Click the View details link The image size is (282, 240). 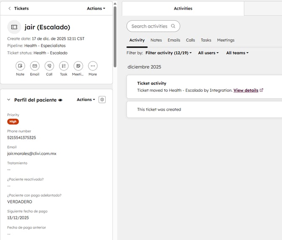tap(246, 90)
